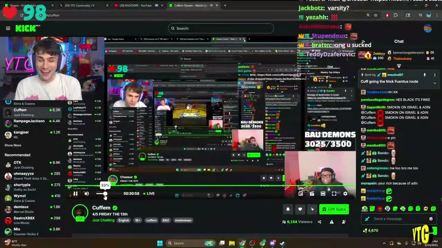The height and width of the screenshot is (248, 442).
Task: Open Steam from the taskbar
Action: tap(282, 243)
